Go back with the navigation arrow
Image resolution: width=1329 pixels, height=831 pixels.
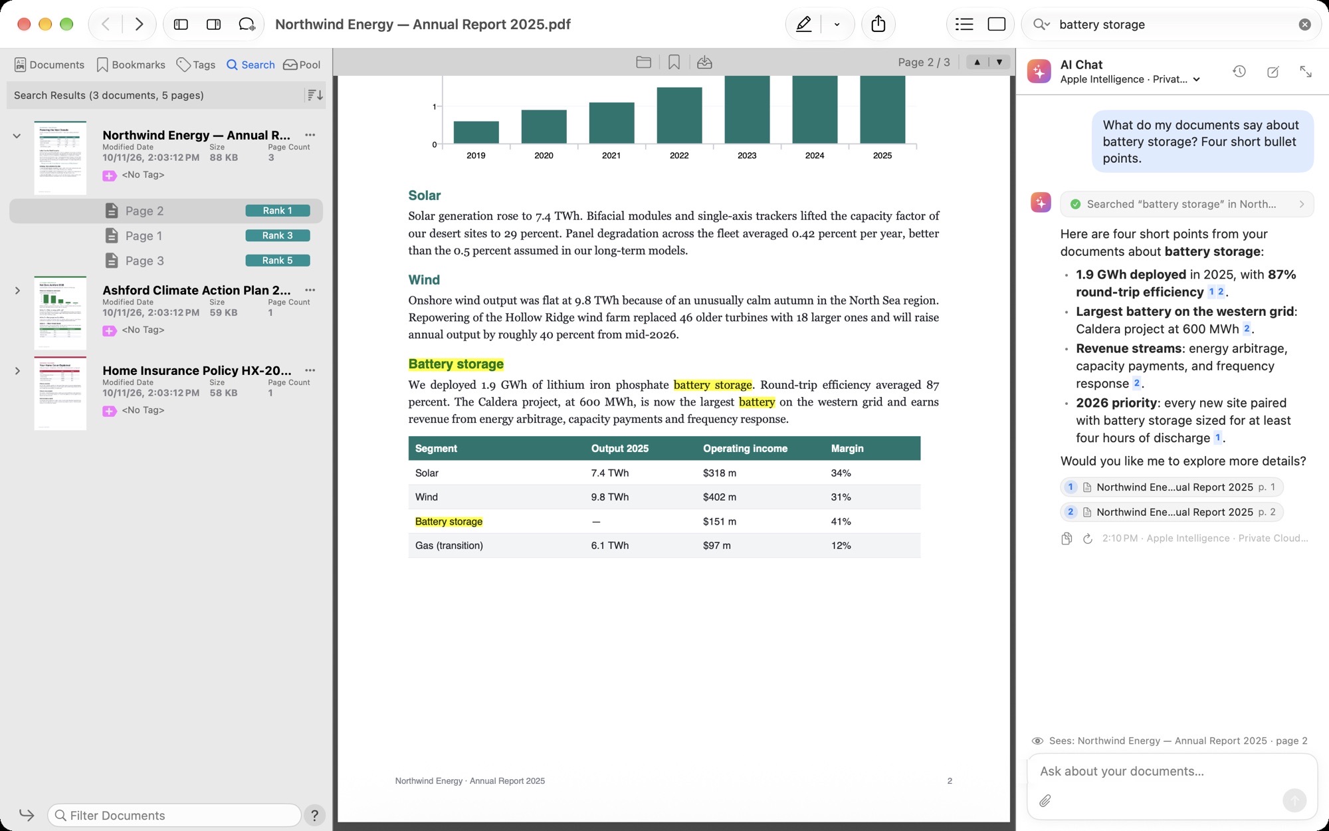coord(106,25)
